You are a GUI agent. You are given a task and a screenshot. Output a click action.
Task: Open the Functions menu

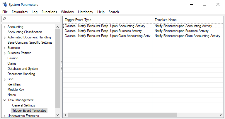point(49,12)
